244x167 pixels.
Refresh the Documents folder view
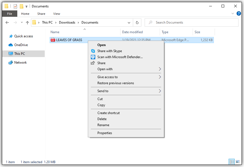(x=137, y=22)
